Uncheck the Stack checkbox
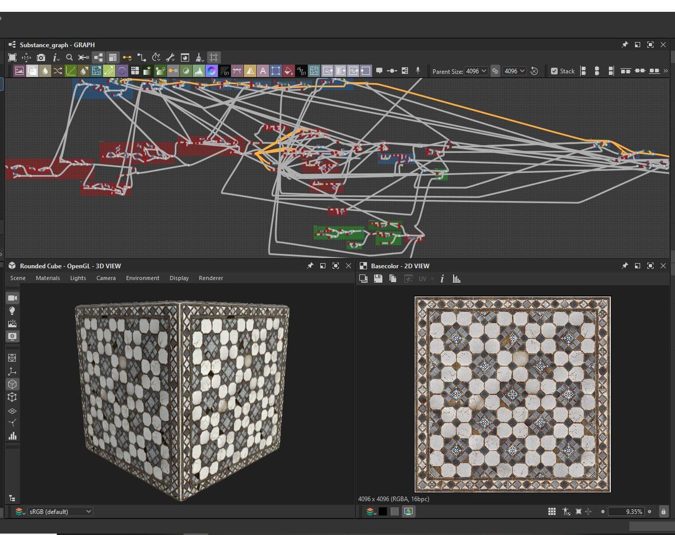675x535 pixels. 554,71
